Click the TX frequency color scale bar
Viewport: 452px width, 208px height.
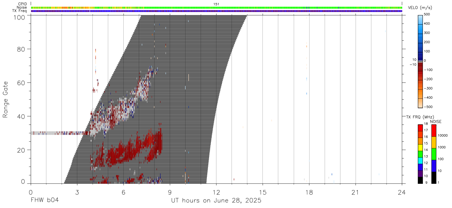421,154
